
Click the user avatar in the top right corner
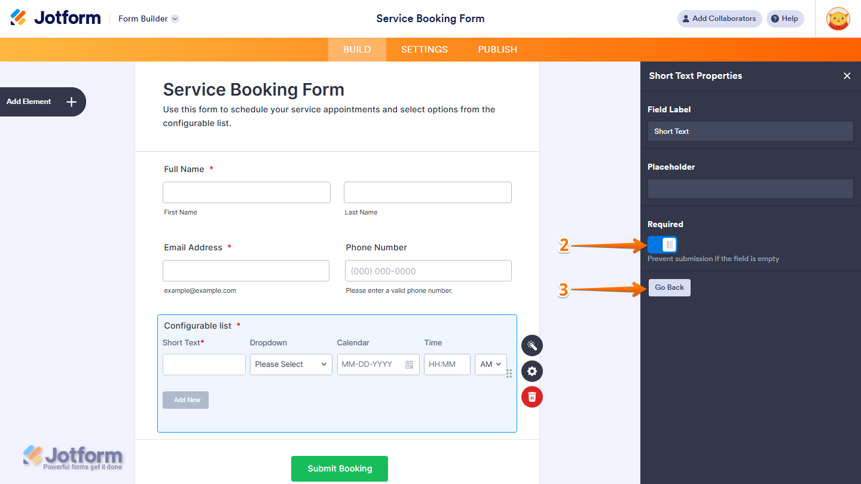click(838, 19)
